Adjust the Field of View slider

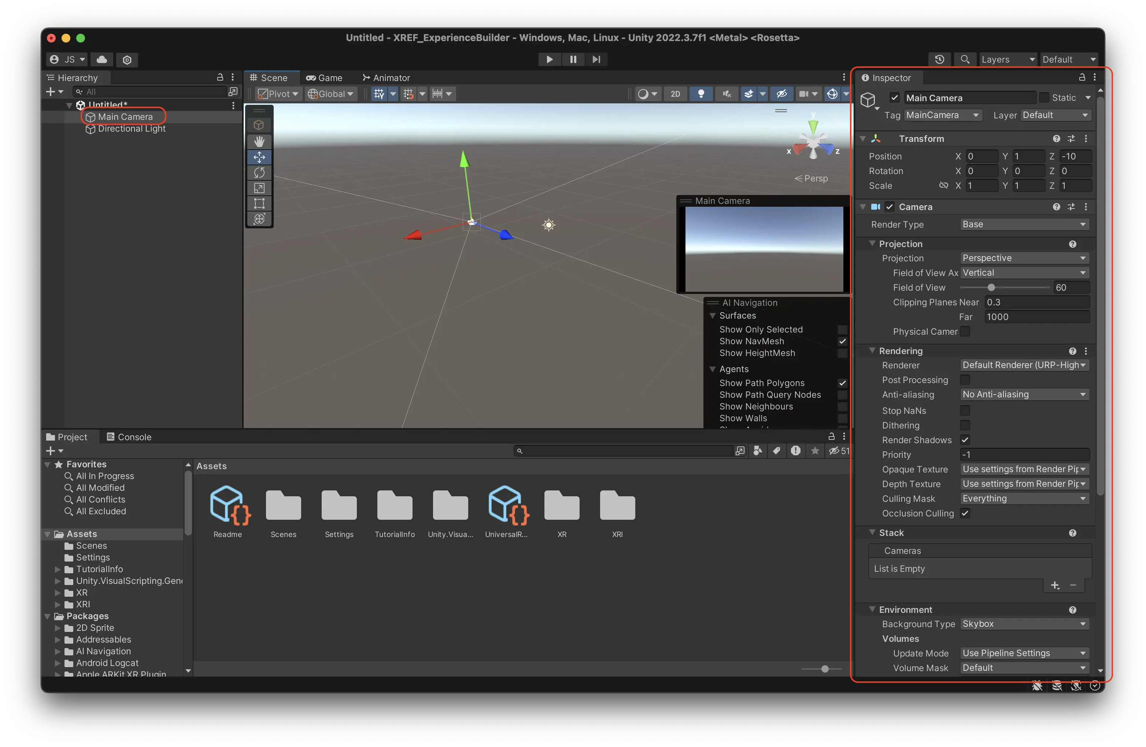coord(991,287)
